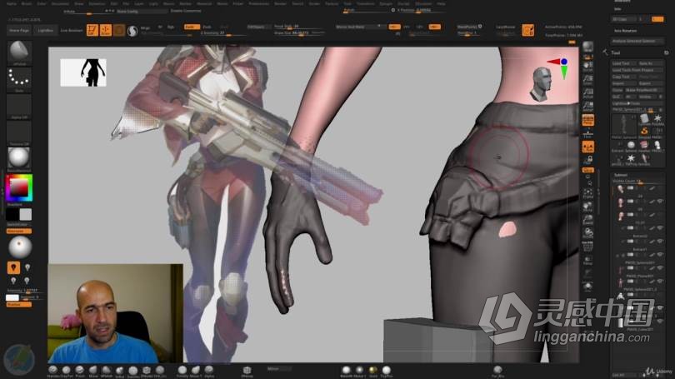Click the BPR render icon
675x379 pixels.
[587, 47]
